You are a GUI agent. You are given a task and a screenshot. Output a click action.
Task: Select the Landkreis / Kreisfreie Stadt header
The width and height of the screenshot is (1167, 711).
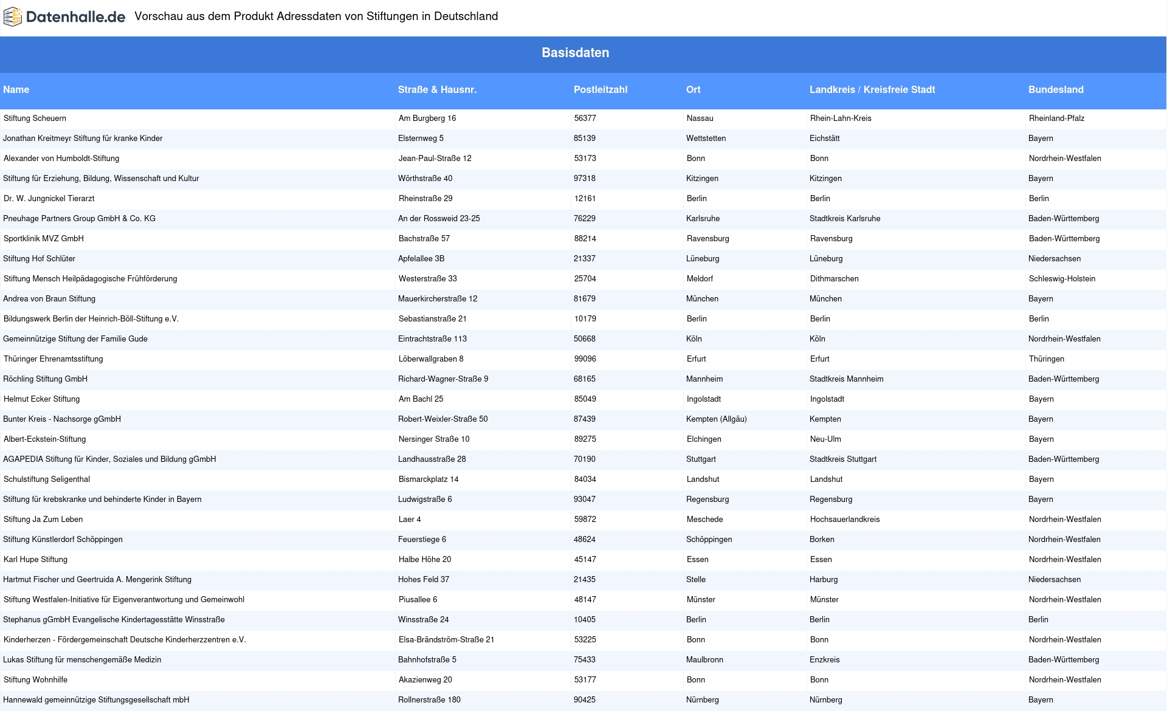click(872, 89)
